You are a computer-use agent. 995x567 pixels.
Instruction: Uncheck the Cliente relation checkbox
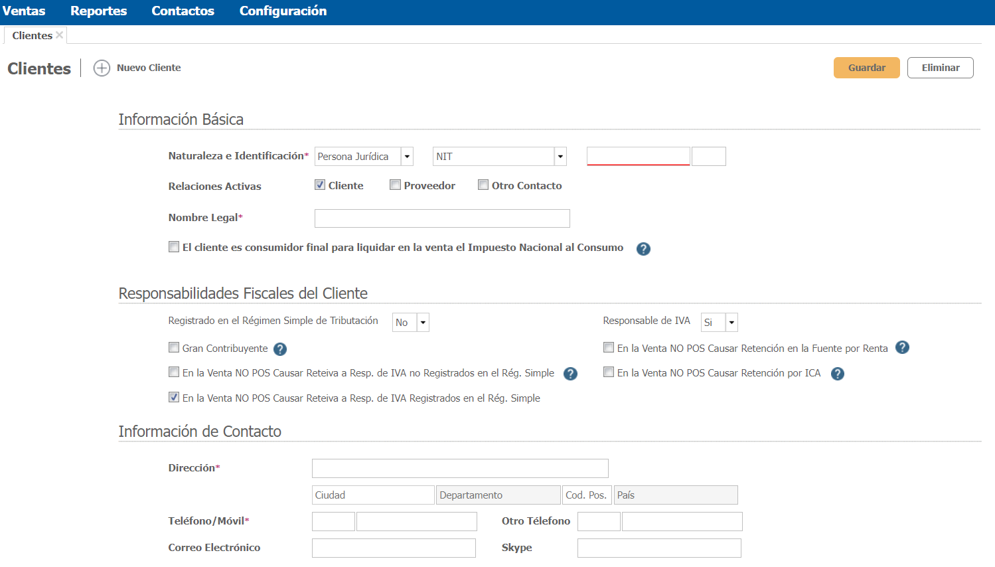tap(320, 185)
